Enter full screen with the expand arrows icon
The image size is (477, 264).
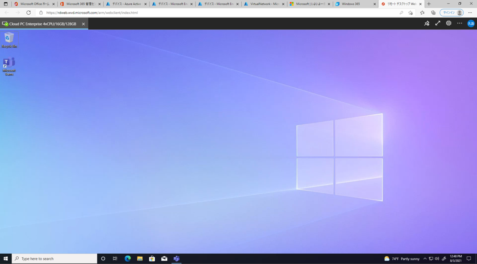[x=438, y=23]
